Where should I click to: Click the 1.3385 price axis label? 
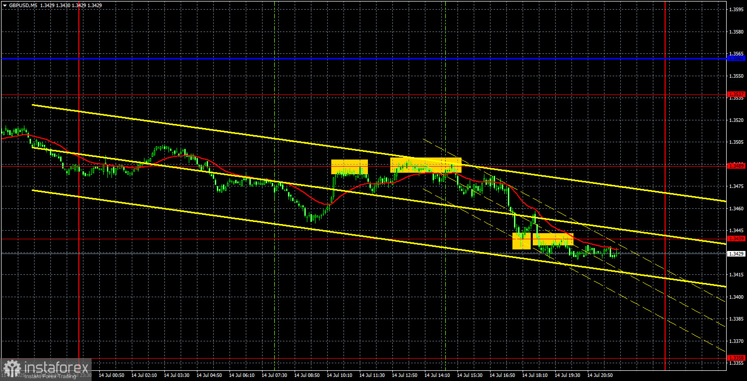(x=736, y=319)
